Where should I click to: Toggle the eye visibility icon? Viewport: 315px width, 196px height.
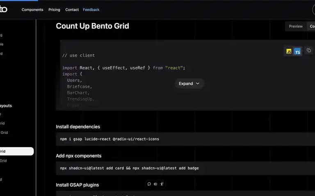(x=155, y=184)
